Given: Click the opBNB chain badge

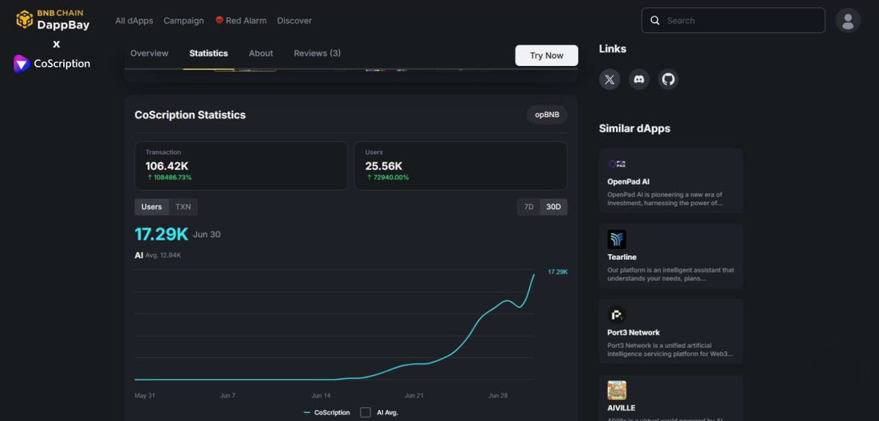Looking at the screenshot, I should [546, 115].
